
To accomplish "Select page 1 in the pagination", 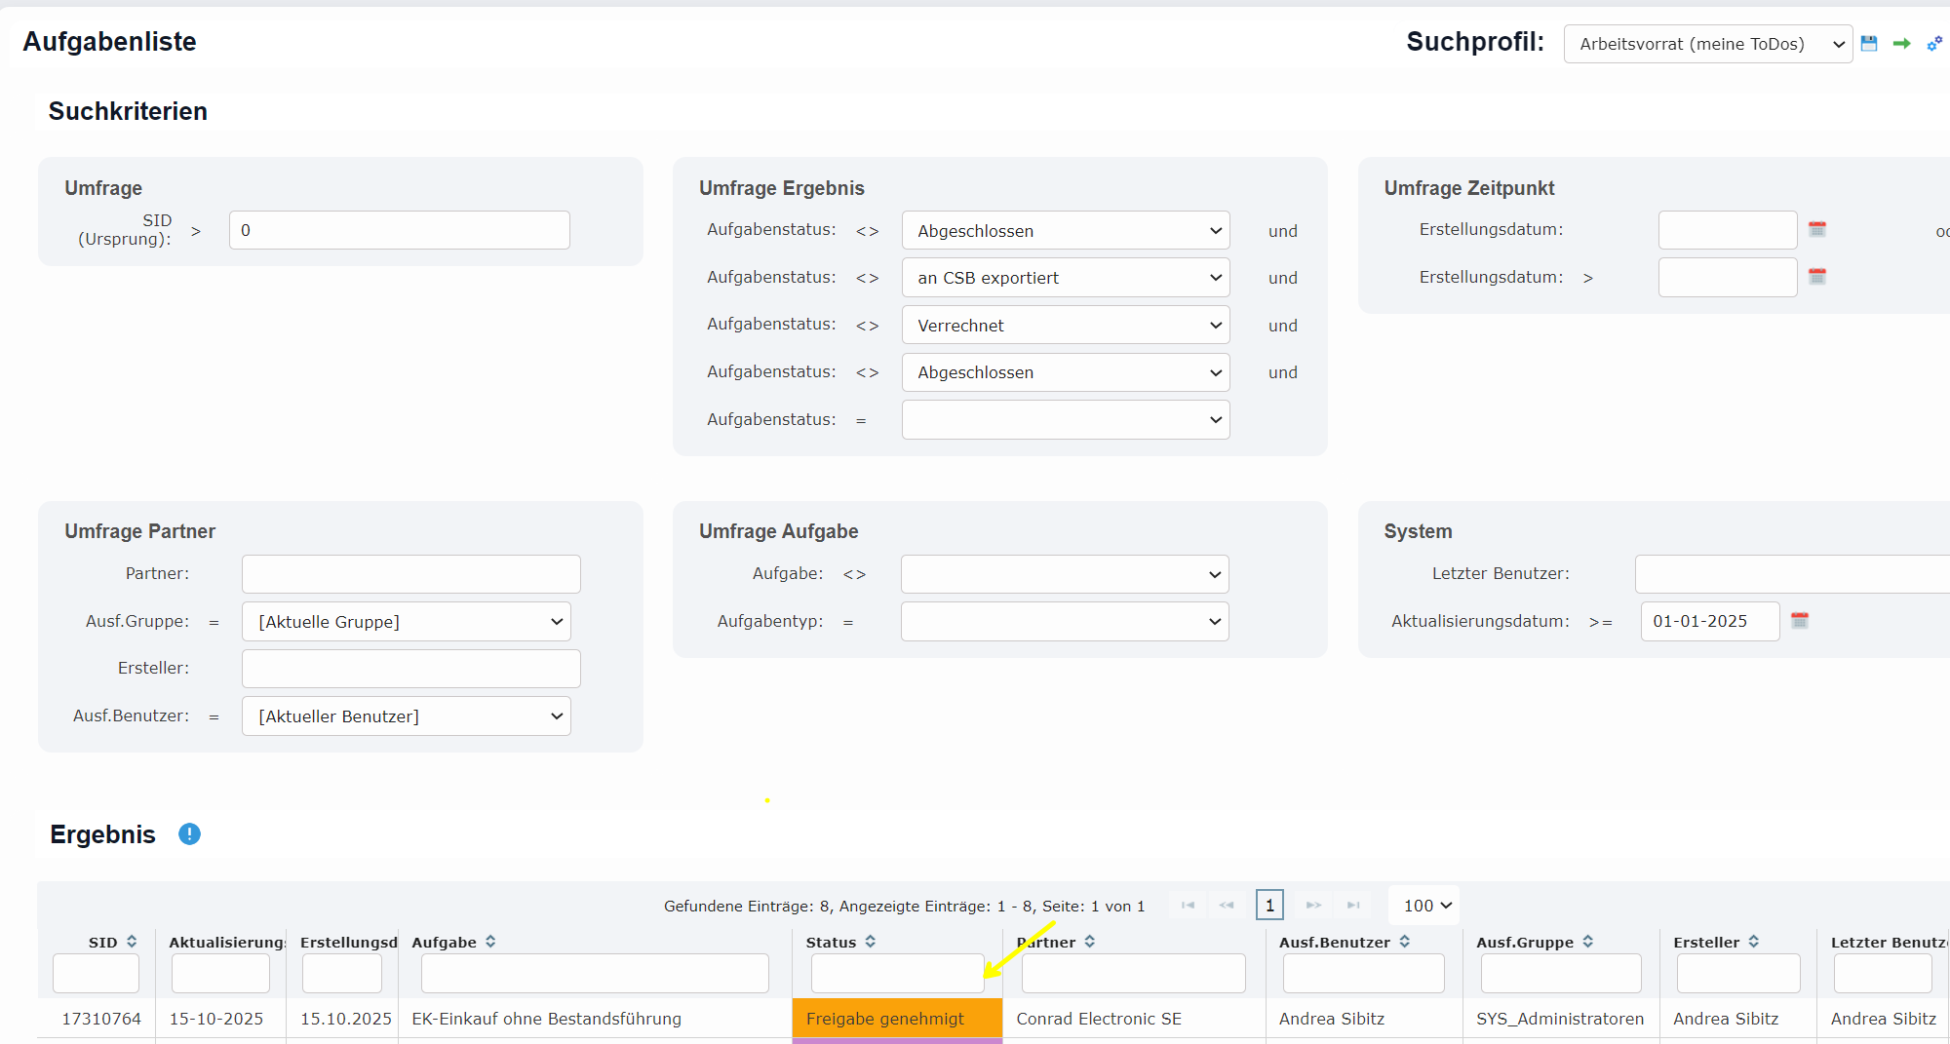I will click(x=1269, y=906).
